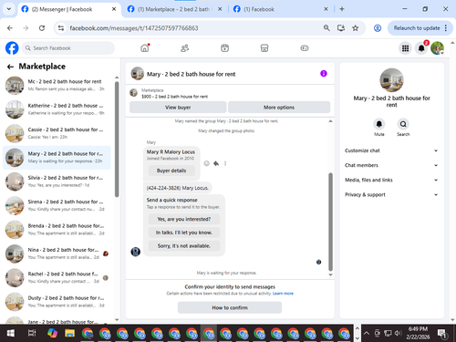Expand the Chat members section
Screen dimensions: 456x342
coord(391,165)
